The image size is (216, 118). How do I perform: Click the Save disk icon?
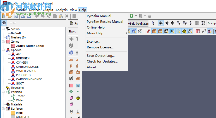(x=16, y=16)
